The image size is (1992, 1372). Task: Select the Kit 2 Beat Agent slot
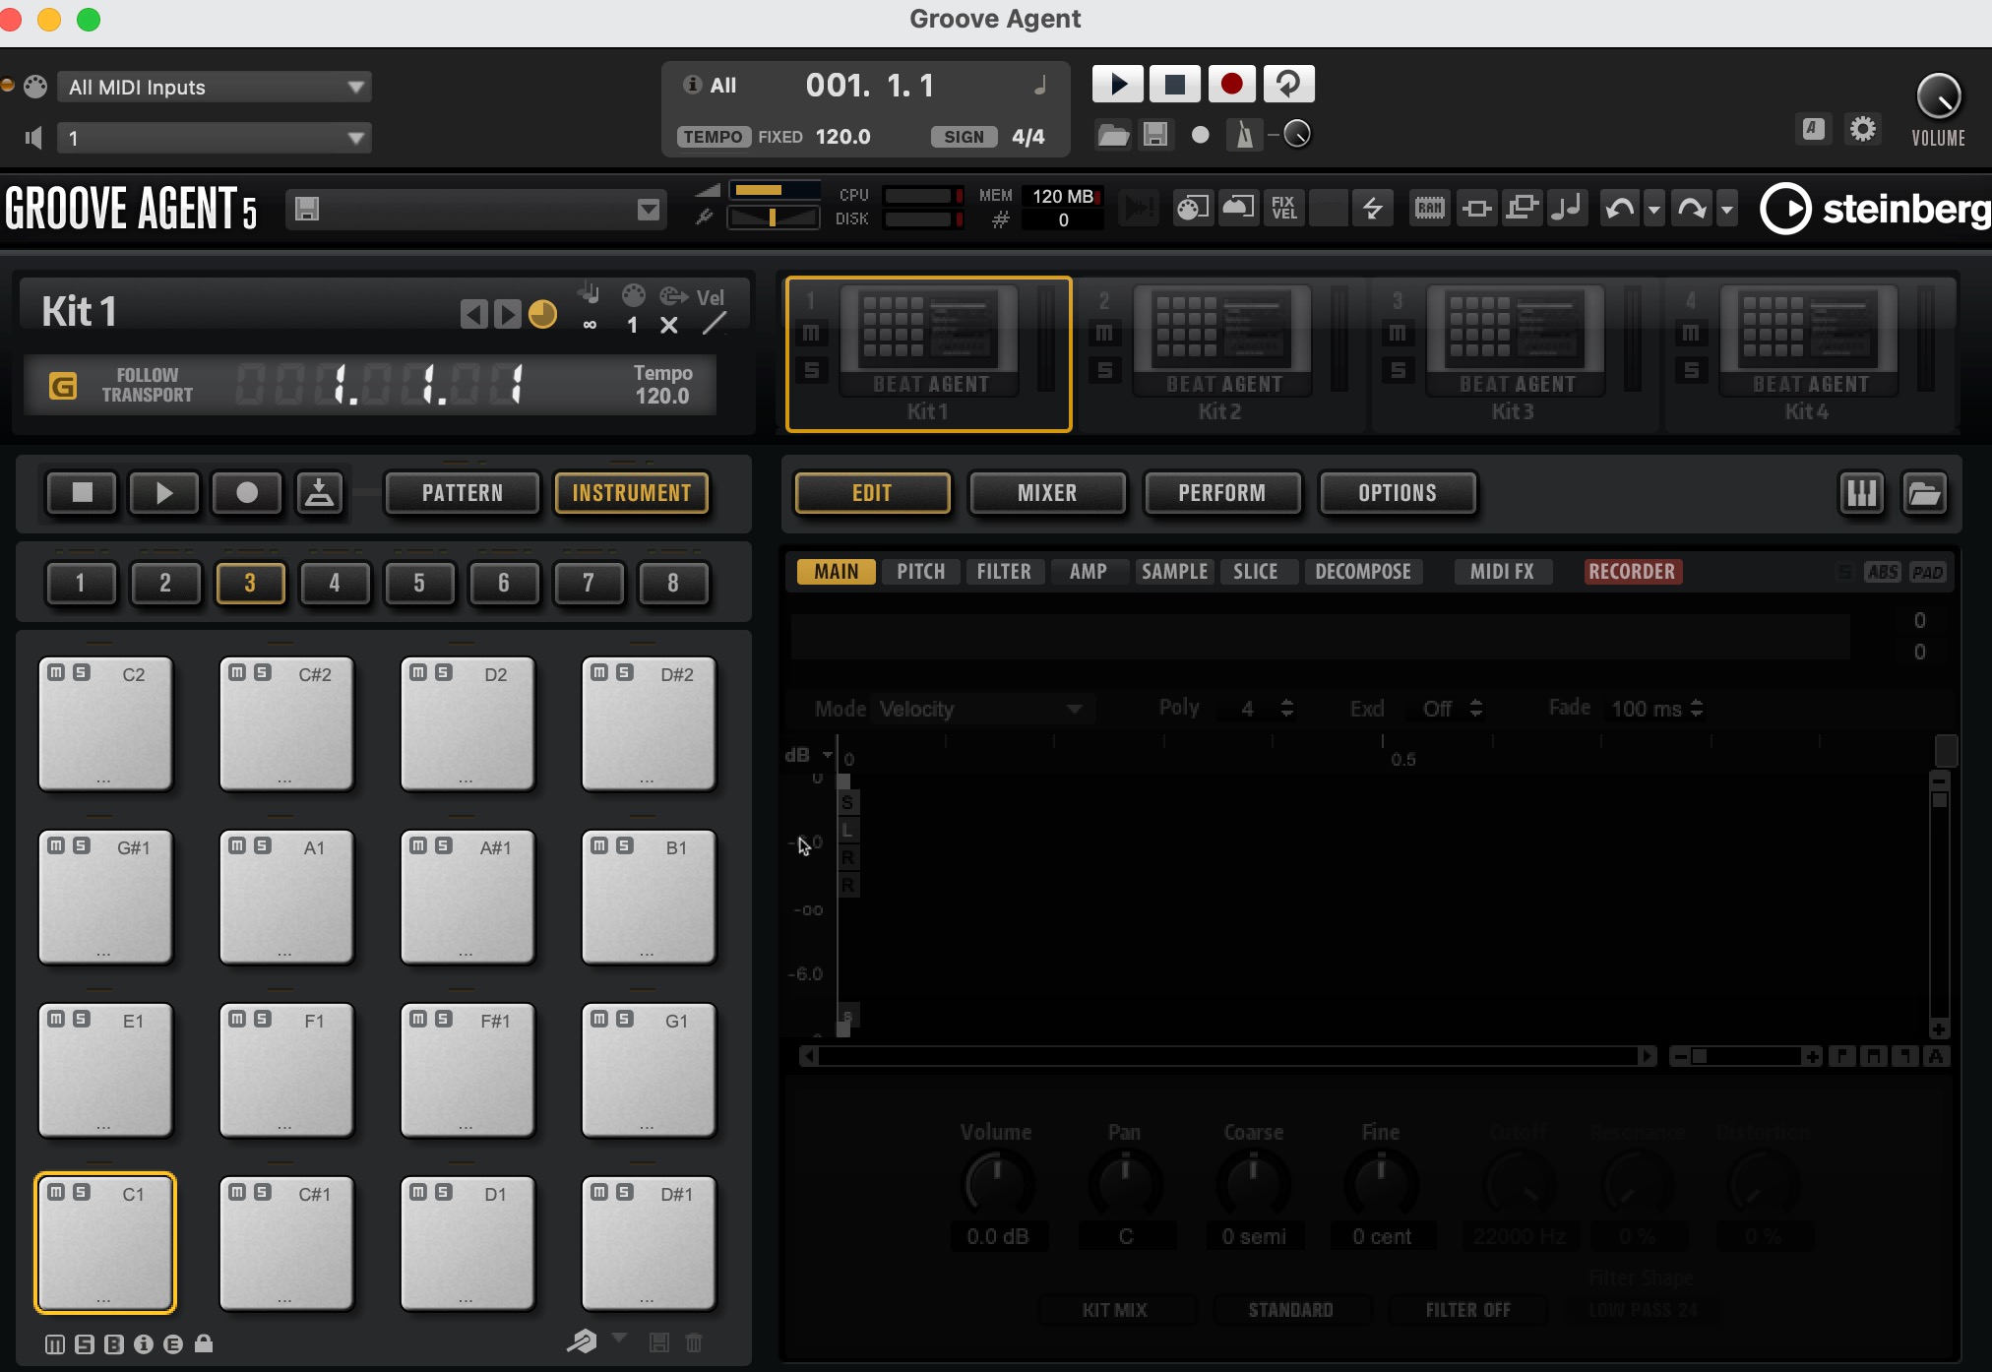click(x=1220, y=354)
